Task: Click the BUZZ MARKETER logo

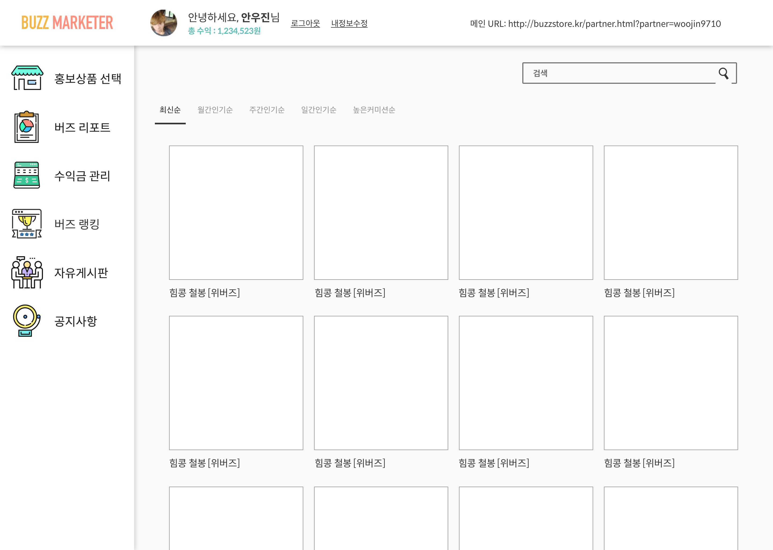Action: pos(67,23)
